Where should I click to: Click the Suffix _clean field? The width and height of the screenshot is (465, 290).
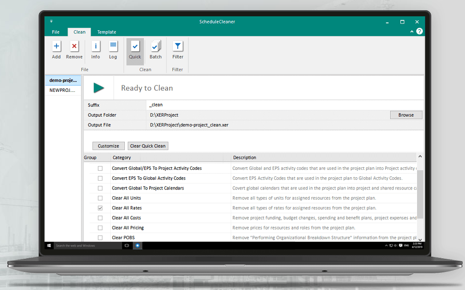click(285, 105)
